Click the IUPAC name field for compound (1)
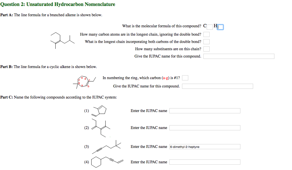Screen dimensions: 292x170 pos(205,110)
